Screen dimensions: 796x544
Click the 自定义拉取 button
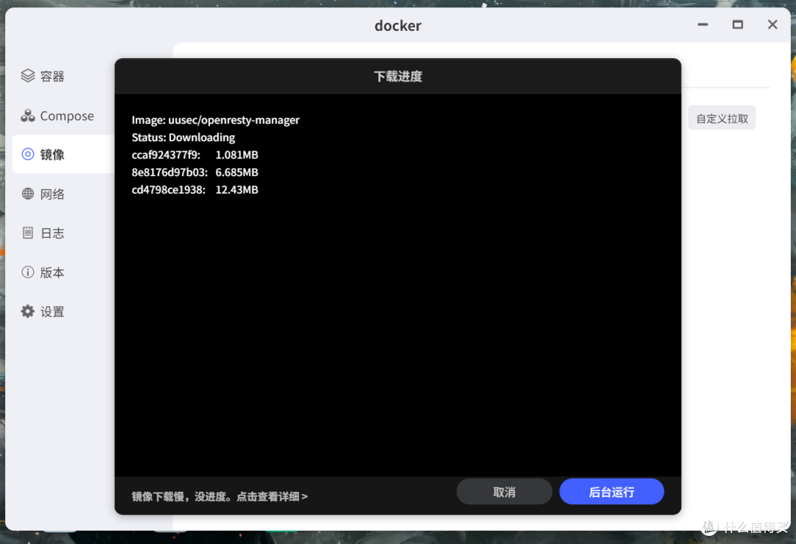click(x=722, y=118)
